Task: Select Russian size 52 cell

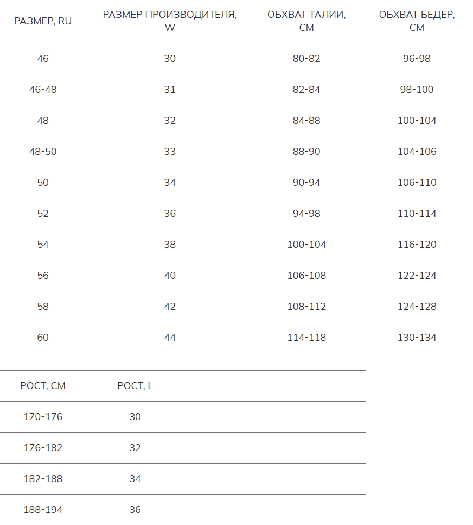Action: pyautogui.click(x=43, y=214)
